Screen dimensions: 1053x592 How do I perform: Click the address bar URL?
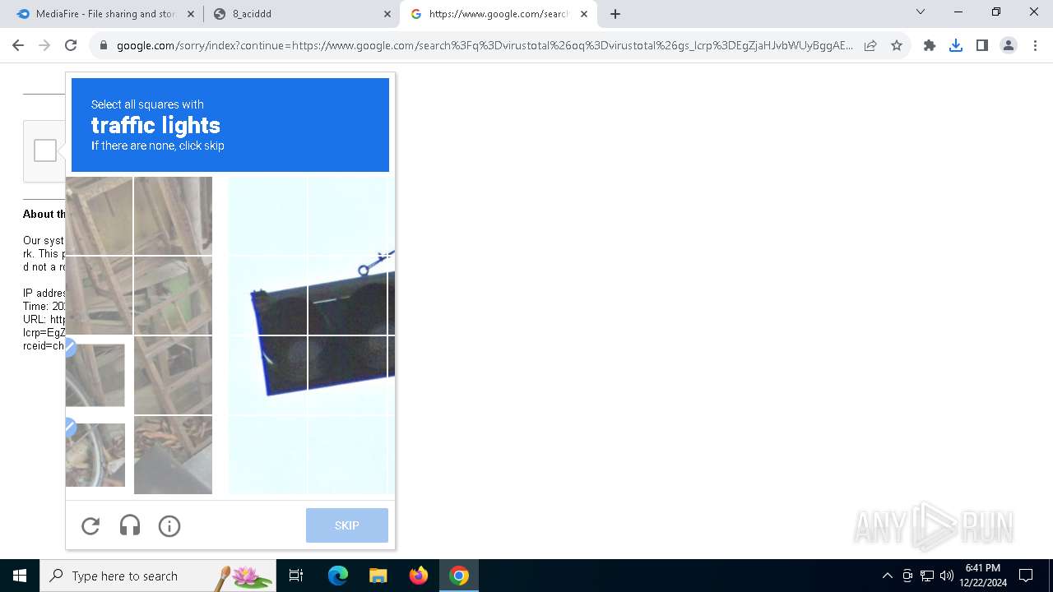coord(485,45)
